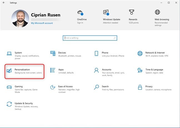180x128 pixels.
Task: Open the Network & Internet globe icon
Action: click(x=140, y=53)
